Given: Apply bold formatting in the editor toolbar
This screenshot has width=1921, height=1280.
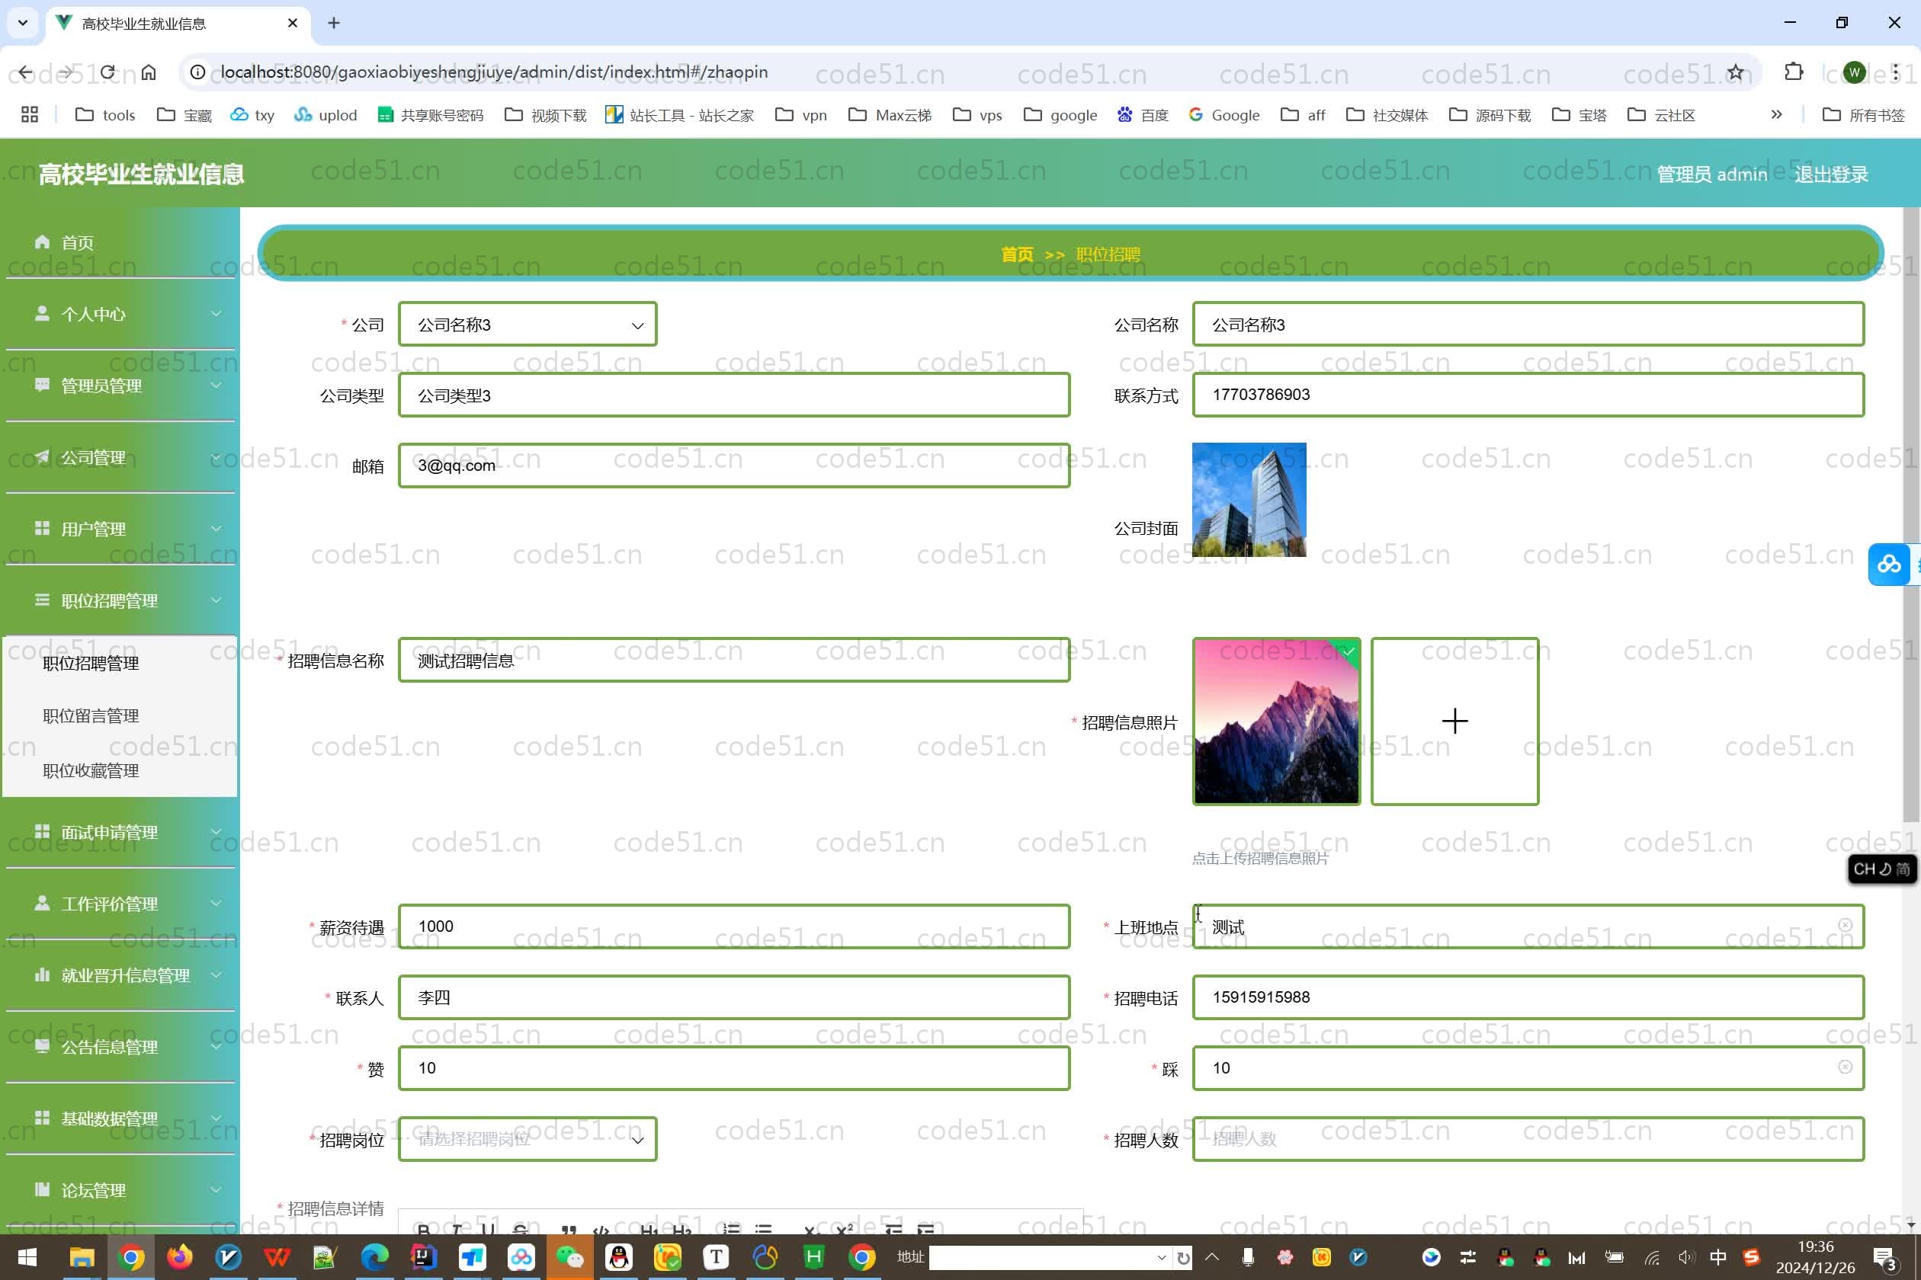Looking at the screenshot, I should click(x=423, y=1230).
